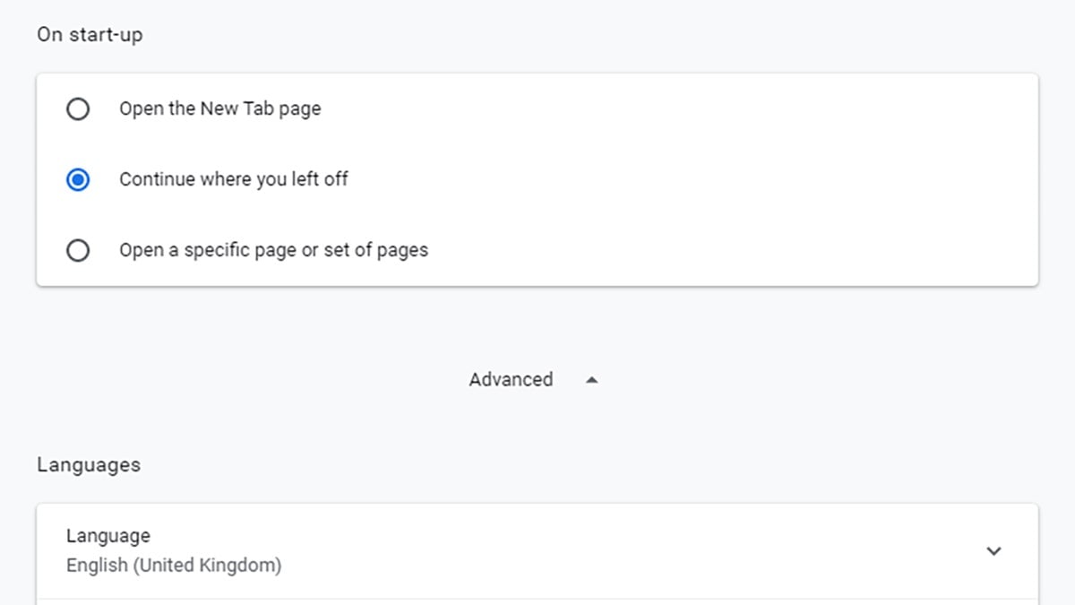Click the 'On start-up' section heading
The image size is (1075, 605).
(x=90, y=34)
